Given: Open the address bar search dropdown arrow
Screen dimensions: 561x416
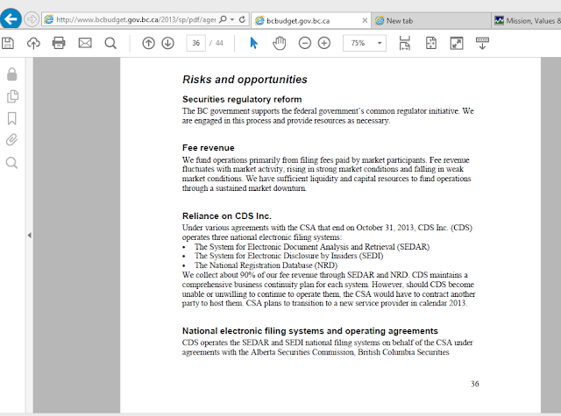Looking at the screenshot, I should coord(232,19).
